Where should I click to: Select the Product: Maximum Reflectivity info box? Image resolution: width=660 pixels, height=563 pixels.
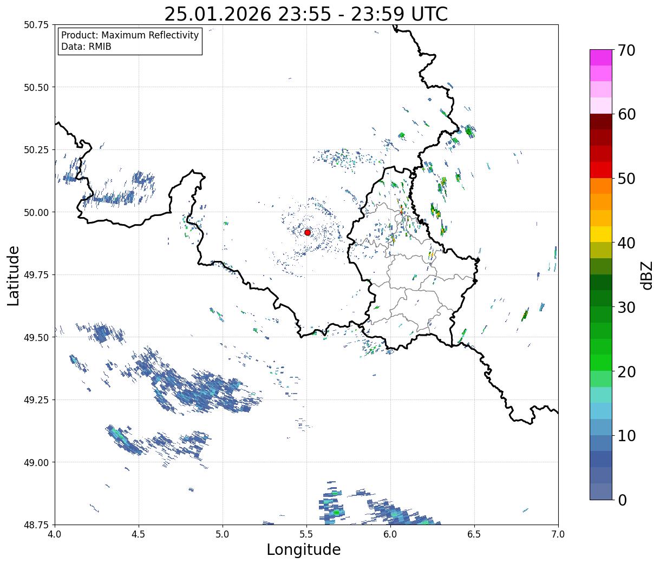(x=130, y=41)
